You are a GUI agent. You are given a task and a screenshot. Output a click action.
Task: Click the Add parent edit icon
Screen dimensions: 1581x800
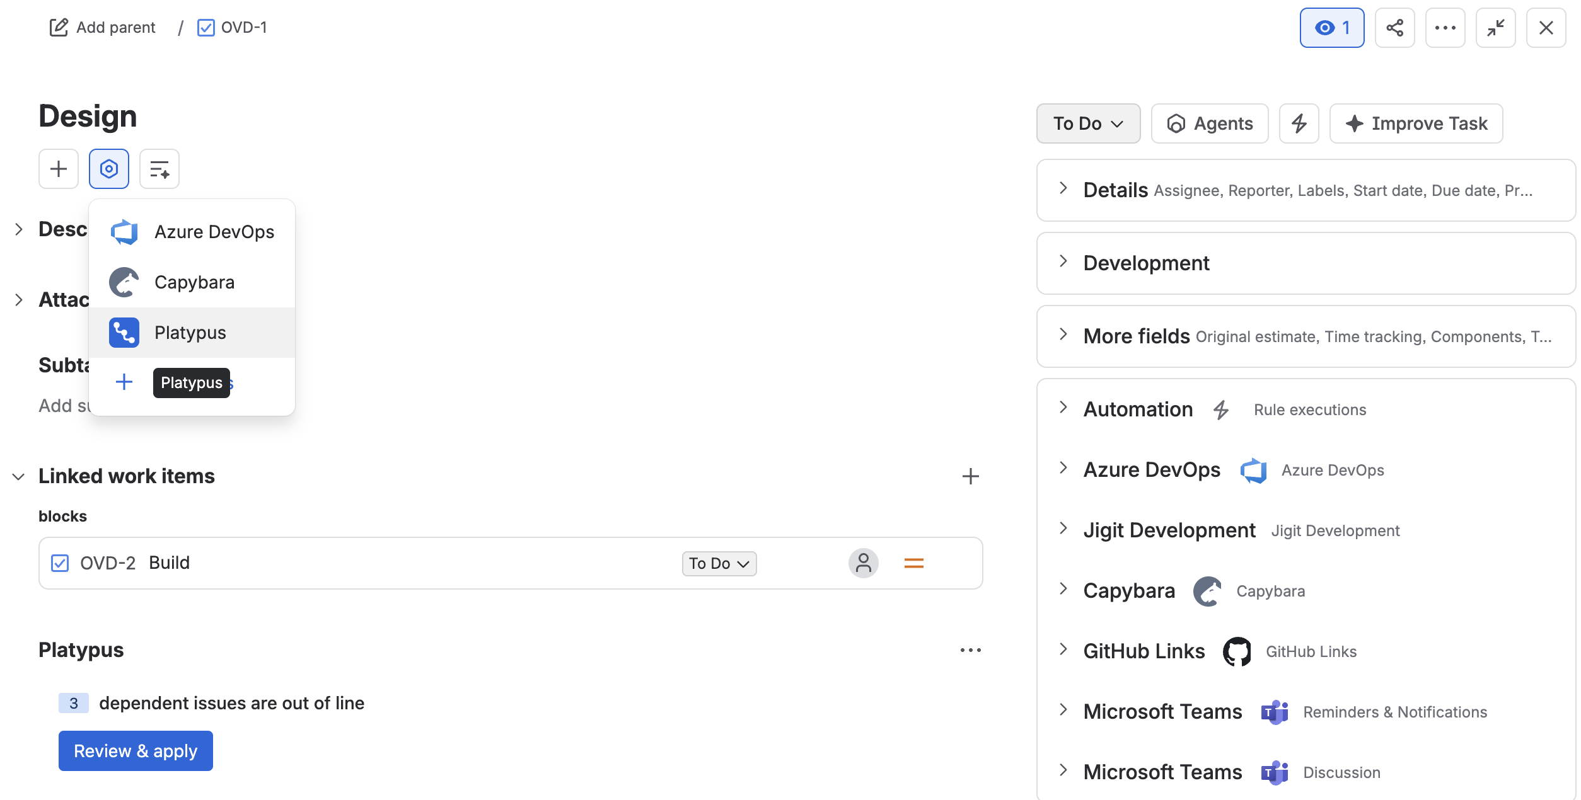[x=59, y=27]
